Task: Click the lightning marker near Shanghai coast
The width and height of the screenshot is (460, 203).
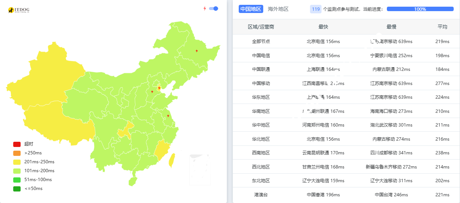Action: pyautogui.click(x=168, y=116)
